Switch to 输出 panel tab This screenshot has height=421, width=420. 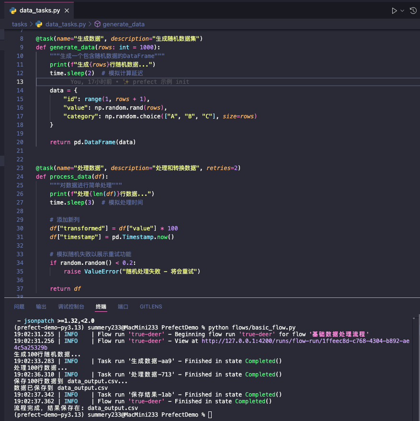[x=41, y=307]
